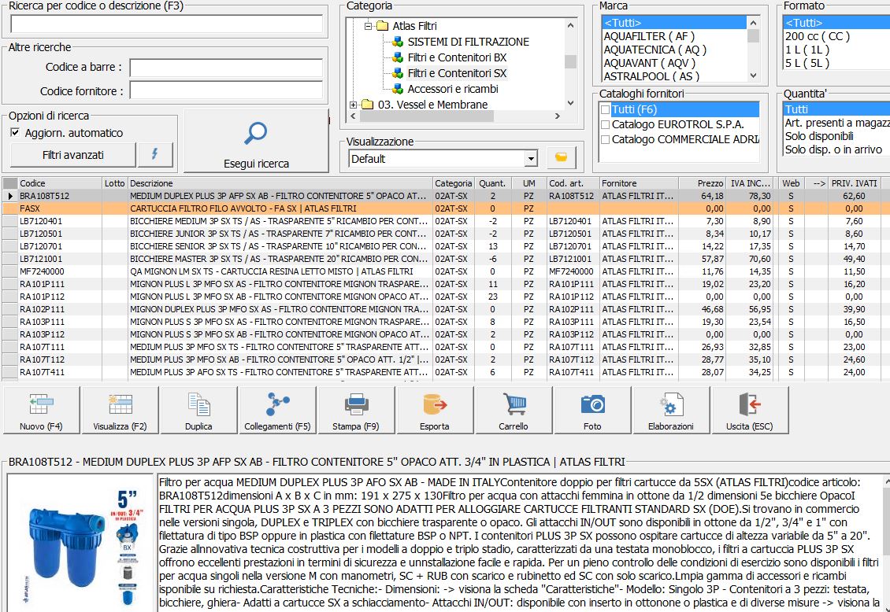Enable the Tutti (F6) catalog checkbox
The image size is (890, 612).
click(605, 109)
